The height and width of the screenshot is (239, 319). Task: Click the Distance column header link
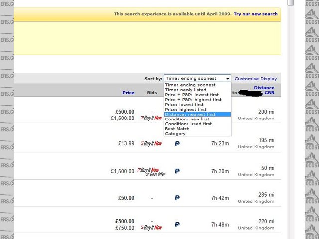coord(264,88)
